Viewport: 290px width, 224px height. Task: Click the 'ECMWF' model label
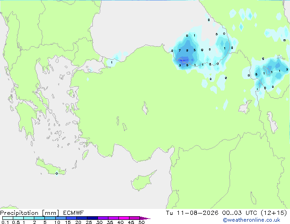(x=74, y=213)
